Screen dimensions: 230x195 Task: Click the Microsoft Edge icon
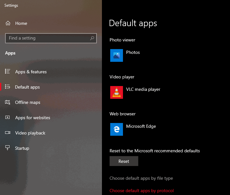[117, 129]
